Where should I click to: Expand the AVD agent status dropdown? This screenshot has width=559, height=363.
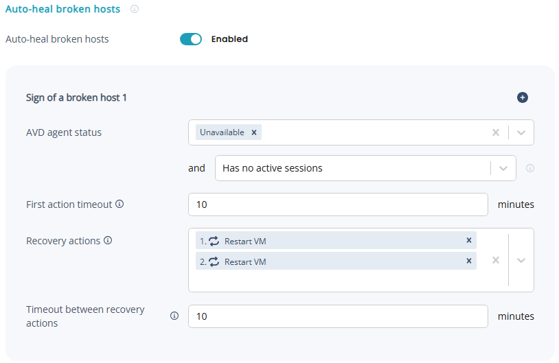coord(521,132)
